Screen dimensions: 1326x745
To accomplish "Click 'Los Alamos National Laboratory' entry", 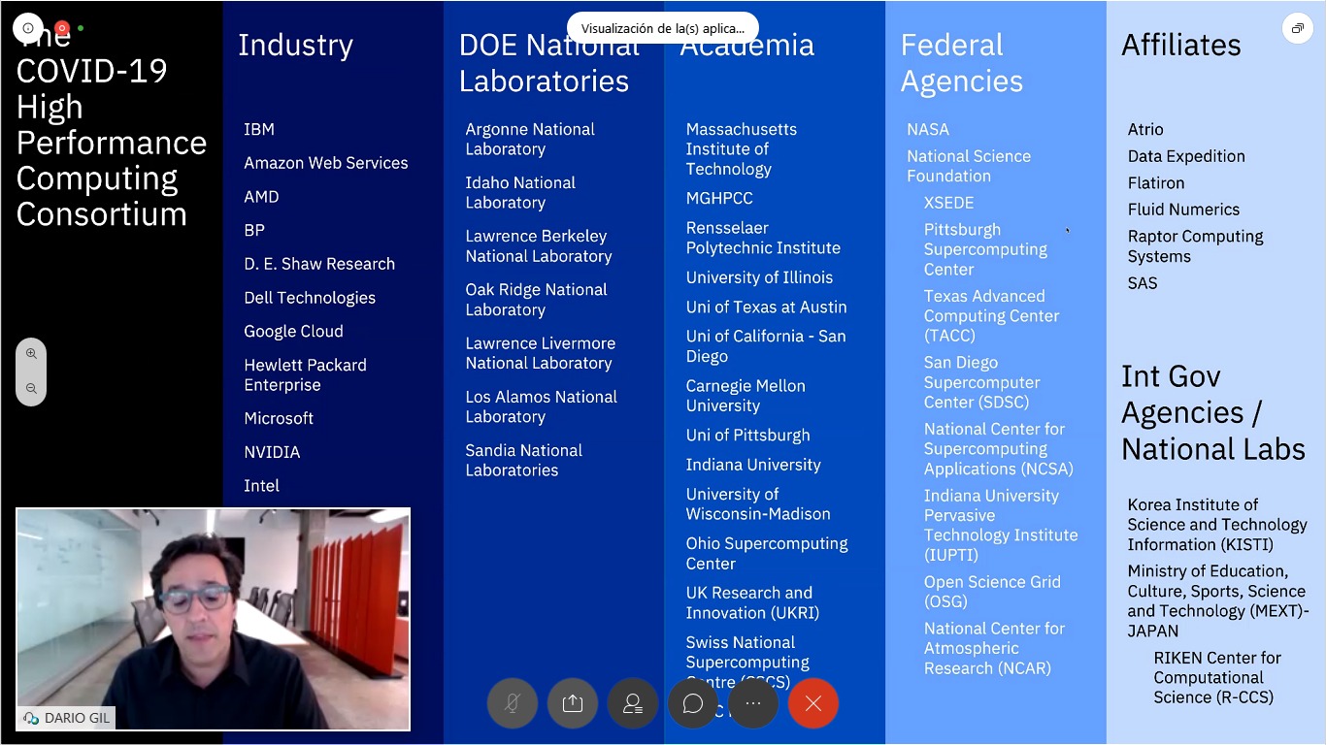I will click(541, 406).
